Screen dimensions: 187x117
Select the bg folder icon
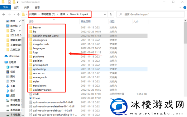[31, 32]
